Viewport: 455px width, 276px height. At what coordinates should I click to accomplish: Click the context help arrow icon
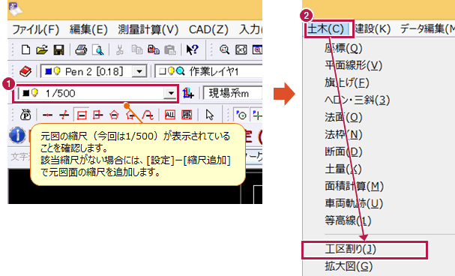[x=192, y=50]
